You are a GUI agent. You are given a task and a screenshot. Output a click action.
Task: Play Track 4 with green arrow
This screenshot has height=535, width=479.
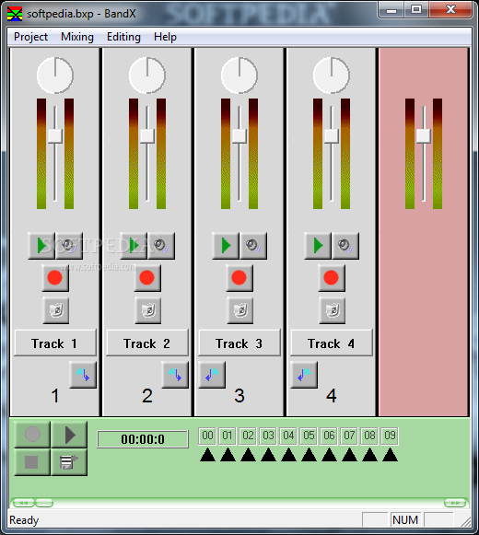(x=318, y=246)
